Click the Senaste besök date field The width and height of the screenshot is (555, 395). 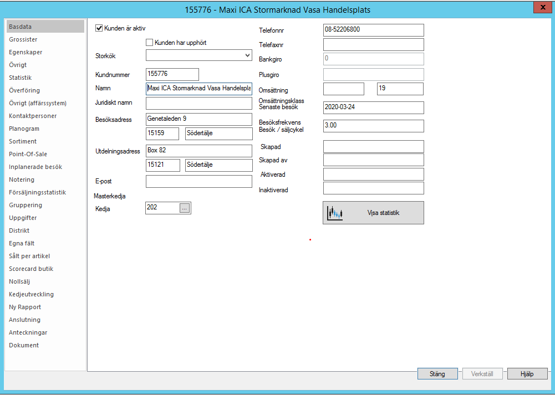click(374, 107)
